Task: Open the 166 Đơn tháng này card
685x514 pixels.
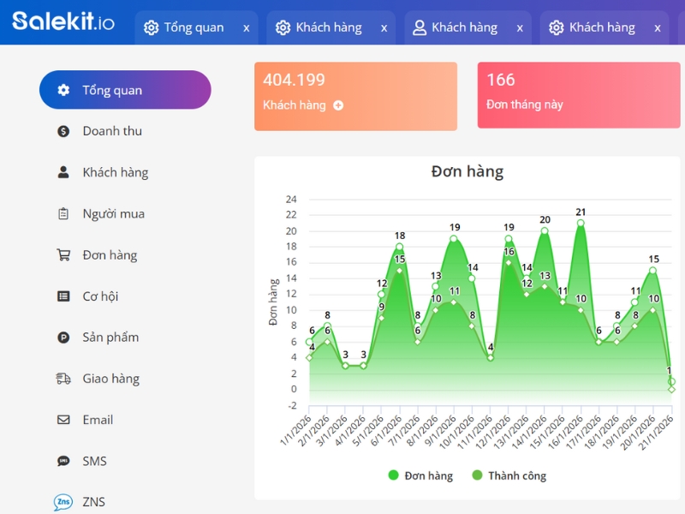Action: tap(578, 94)
